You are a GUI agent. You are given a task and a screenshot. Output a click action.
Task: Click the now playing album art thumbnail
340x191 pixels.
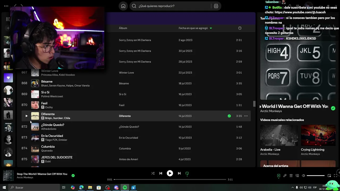tap(8, 176)
